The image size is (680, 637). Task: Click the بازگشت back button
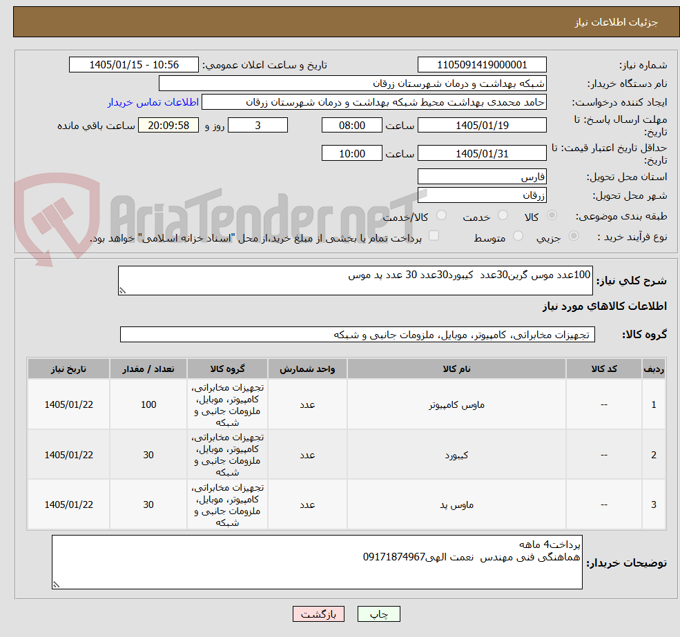point(318,614)
